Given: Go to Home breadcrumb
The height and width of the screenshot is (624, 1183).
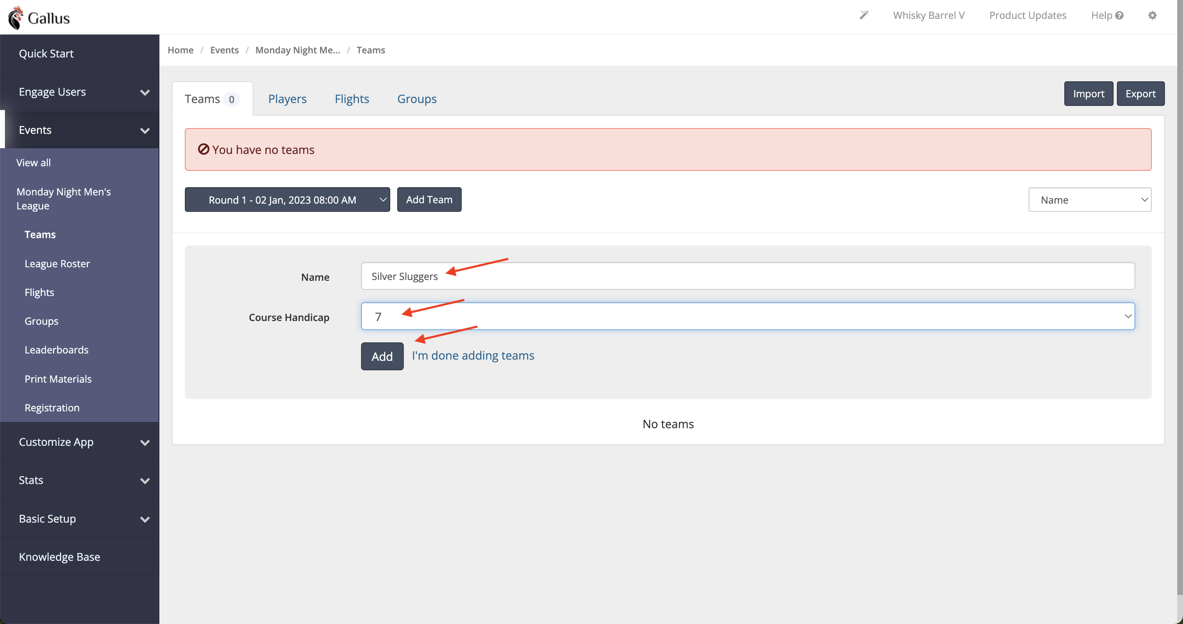Looking at the screenshot, I should 180,50.
